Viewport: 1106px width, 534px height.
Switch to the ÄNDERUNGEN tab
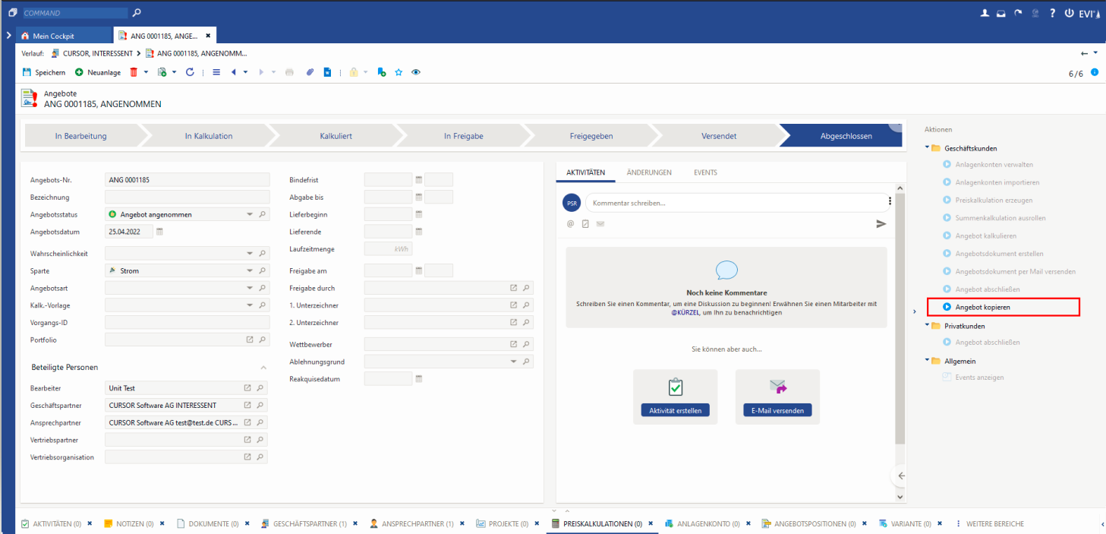[648, 172]
